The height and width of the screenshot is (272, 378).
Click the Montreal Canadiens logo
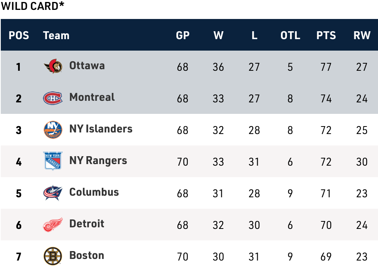[x=53, y=98]
